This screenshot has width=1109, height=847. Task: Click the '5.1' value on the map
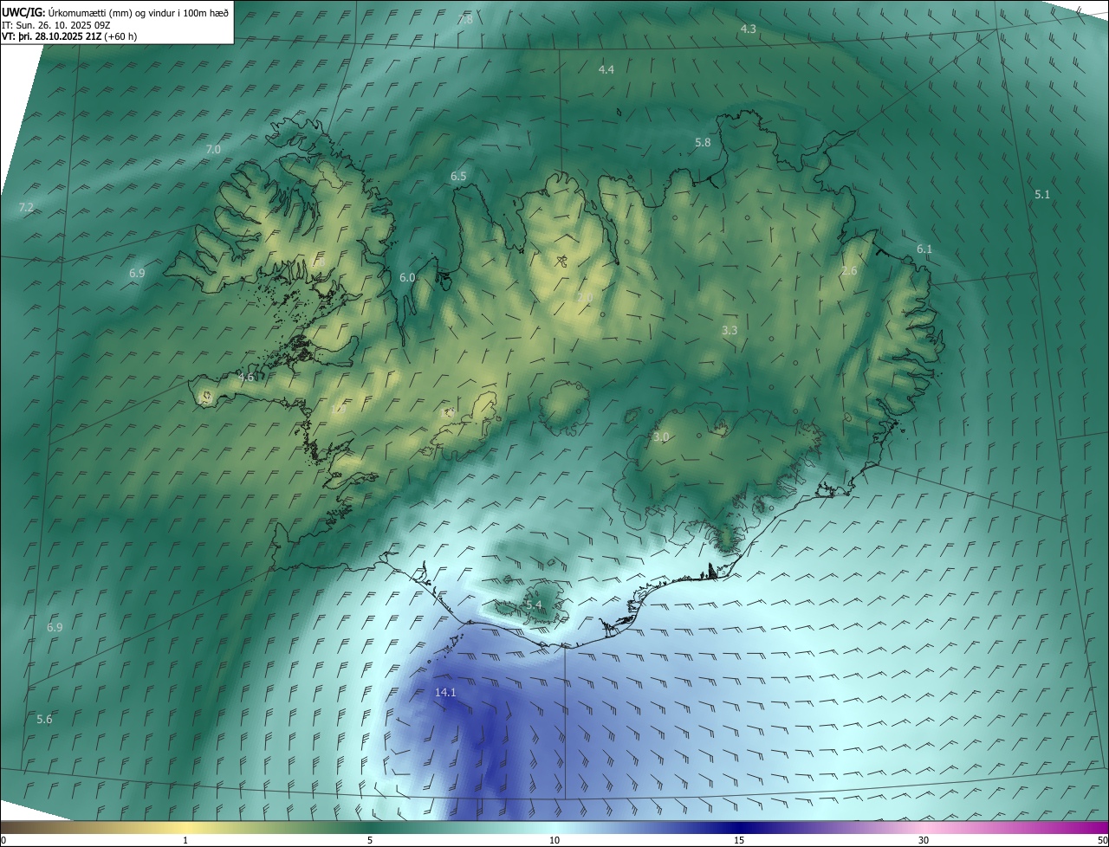1042,195
